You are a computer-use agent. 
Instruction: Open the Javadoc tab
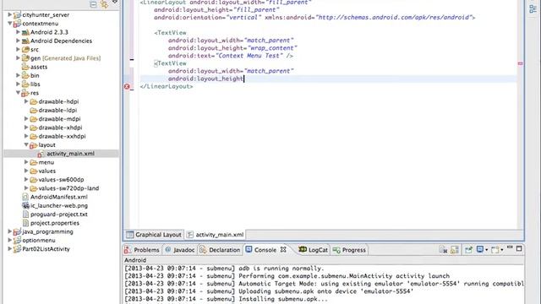coord(180,250)
